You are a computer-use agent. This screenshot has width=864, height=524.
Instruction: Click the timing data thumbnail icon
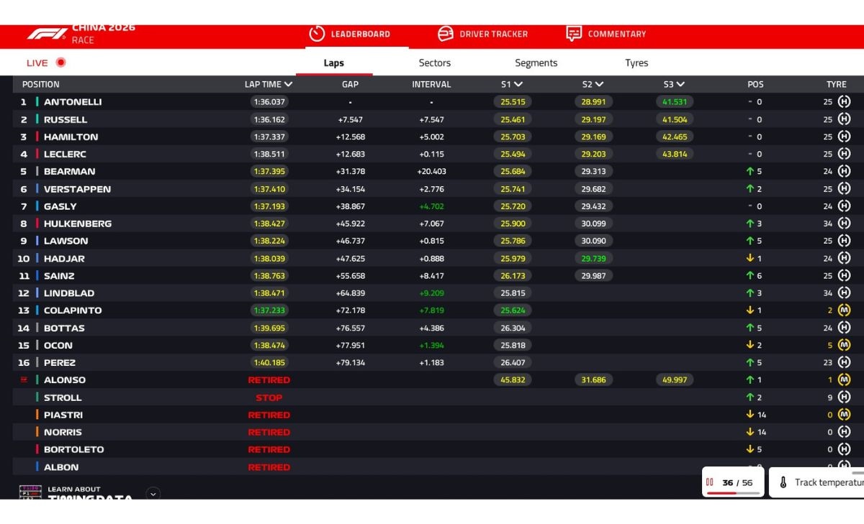30,492
